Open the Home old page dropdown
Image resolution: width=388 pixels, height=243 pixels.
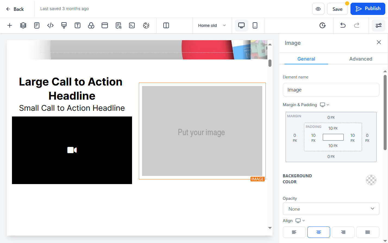click(x=212, y=26)
